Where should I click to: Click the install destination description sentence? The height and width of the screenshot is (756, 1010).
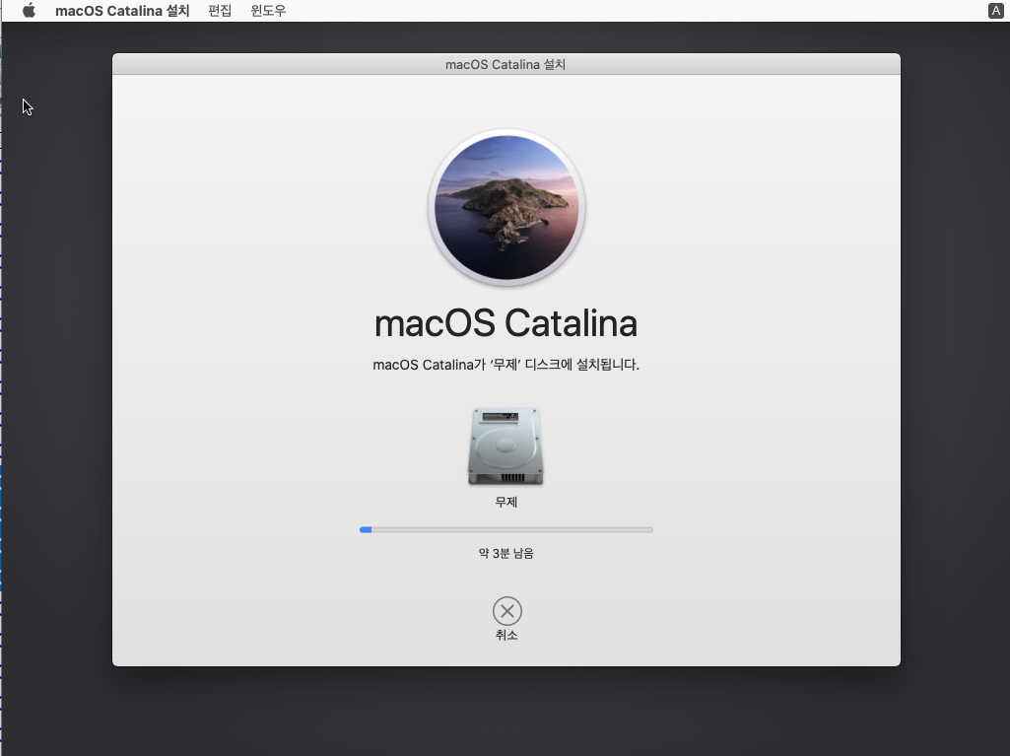(x=506, y=365)
